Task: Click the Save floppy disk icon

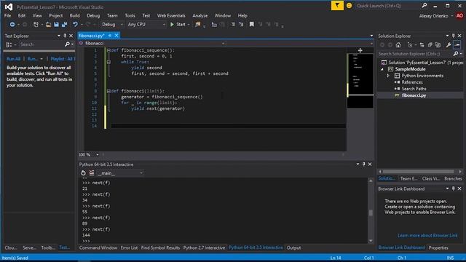Action: tap(56, 24)
